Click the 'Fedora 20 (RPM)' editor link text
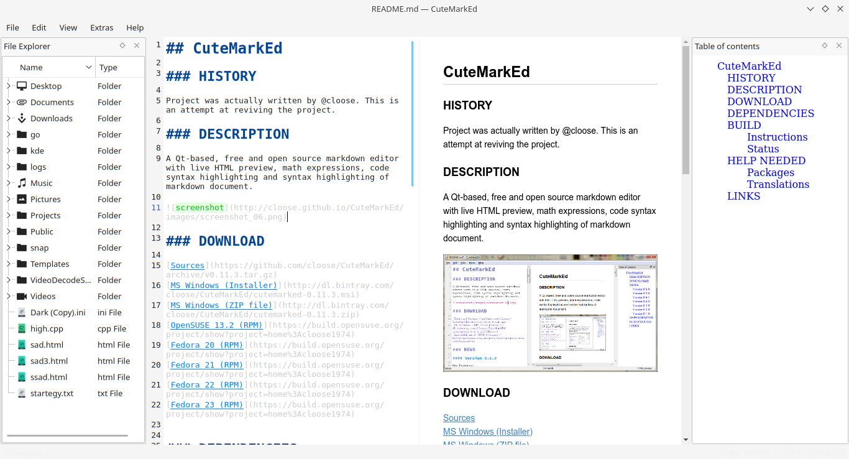The image size is (849, 459). pos(206,345)
